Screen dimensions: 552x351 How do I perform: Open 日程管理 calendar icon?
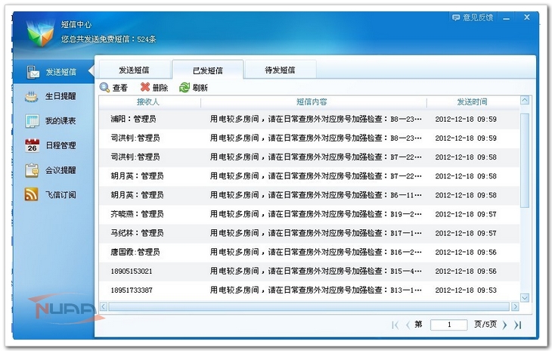tap(32, 145)
